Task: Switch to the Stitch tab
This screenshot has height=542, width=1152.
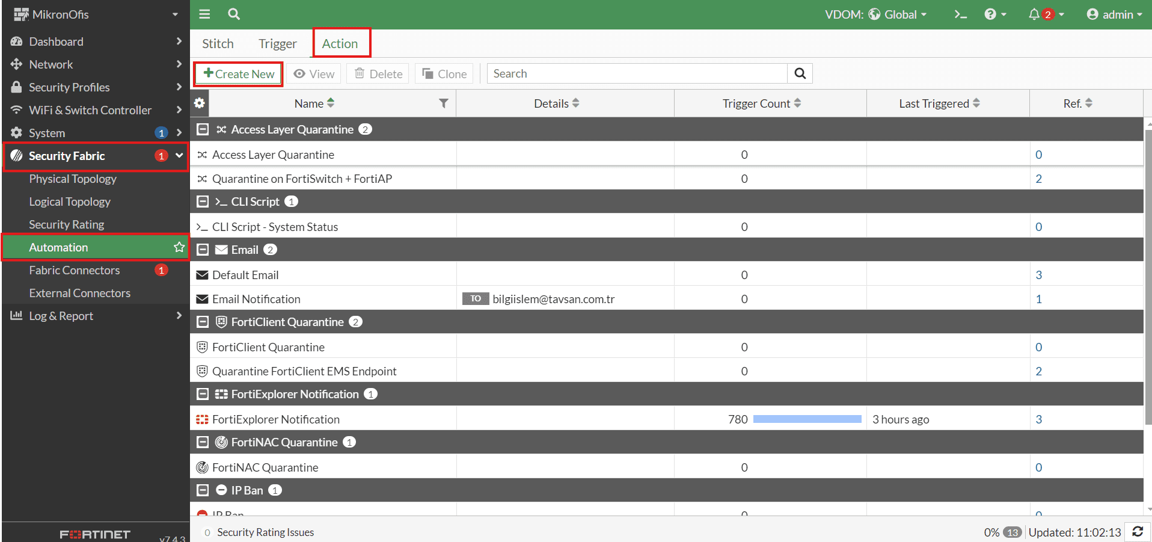Action: click(218, 43)
